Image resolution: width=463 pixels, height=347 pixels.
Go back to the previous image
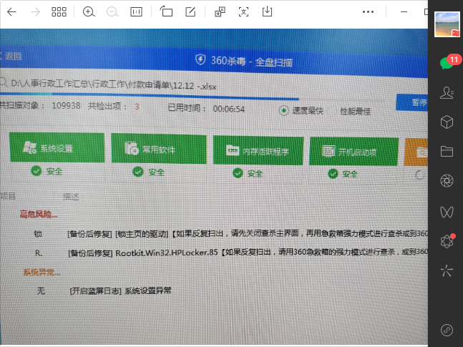tap(11, 12)
